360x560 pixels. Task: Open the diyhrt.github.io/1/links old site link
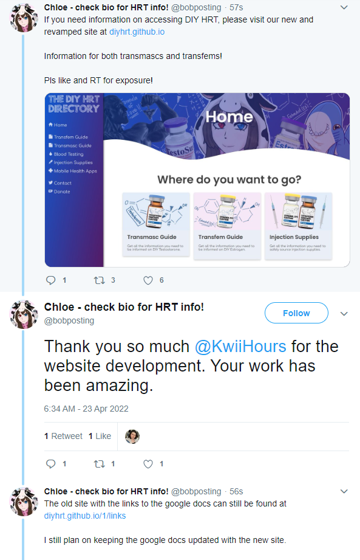[x=85, y=516]
